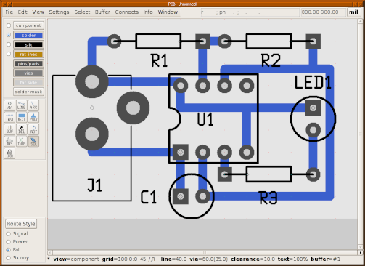Screen dimensions: 365x266
Task: Open the Select menu
Action: pos(82,12)
